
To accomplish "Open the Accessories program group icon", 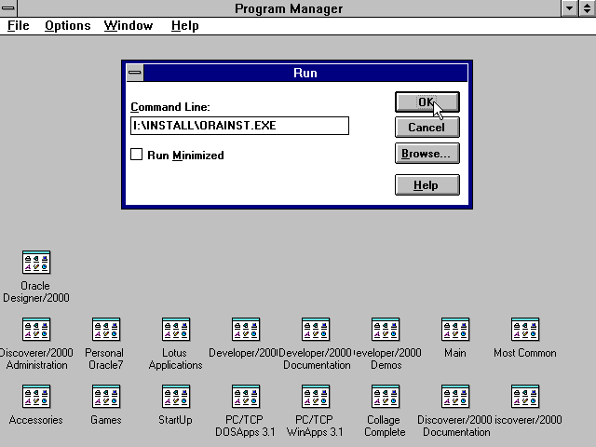I will 36,397.
